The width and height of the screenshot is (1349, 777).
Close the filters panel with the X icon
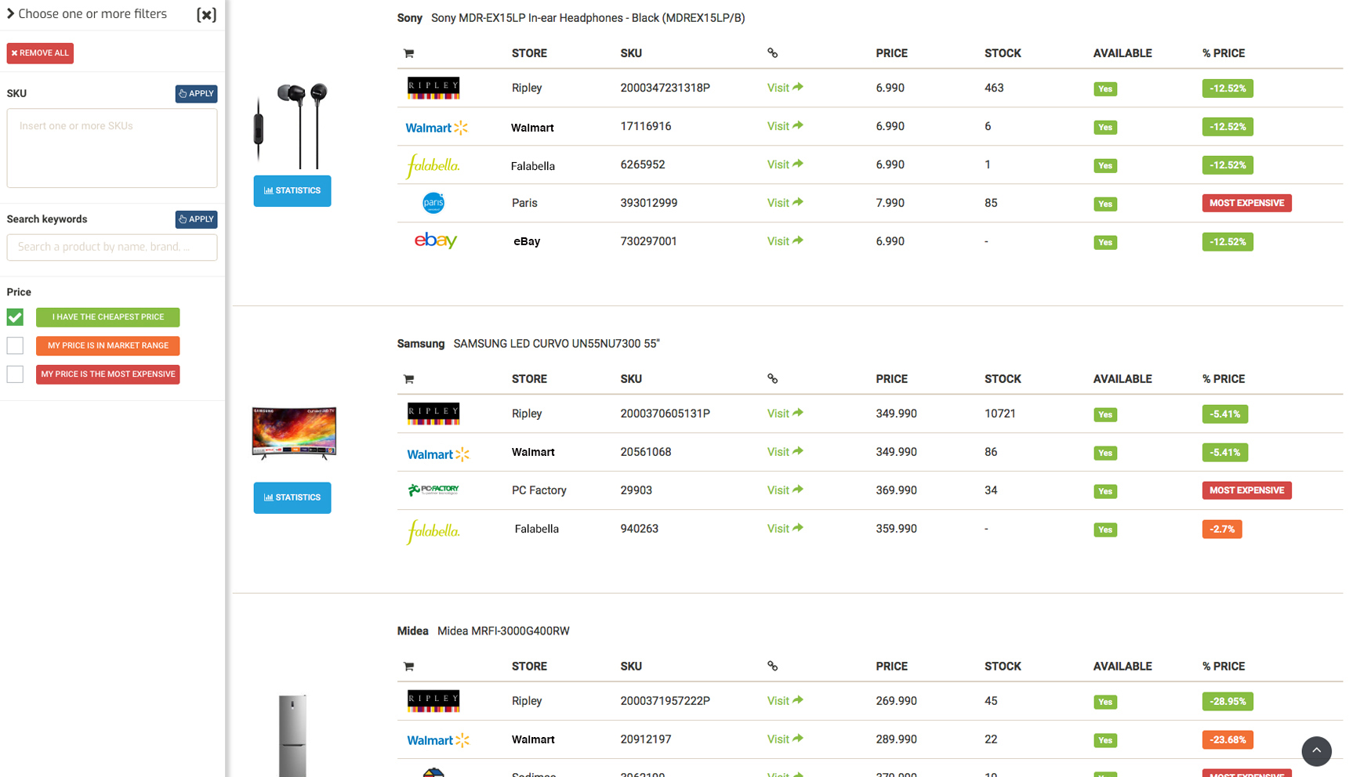click(x=206, y=15)
